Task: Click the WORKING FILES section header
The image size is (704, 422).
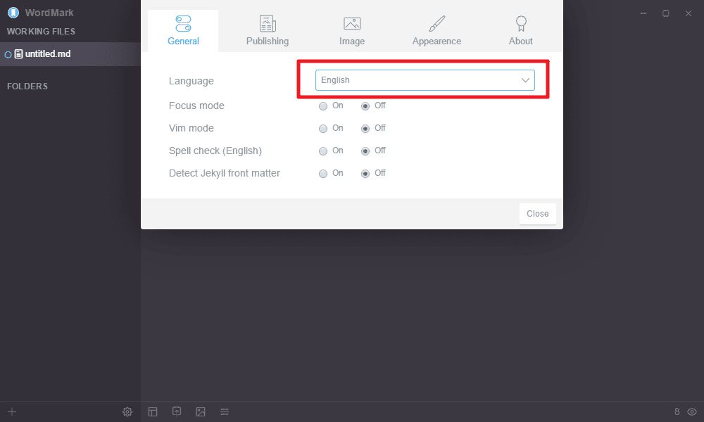Action: [x=41, y=32]
